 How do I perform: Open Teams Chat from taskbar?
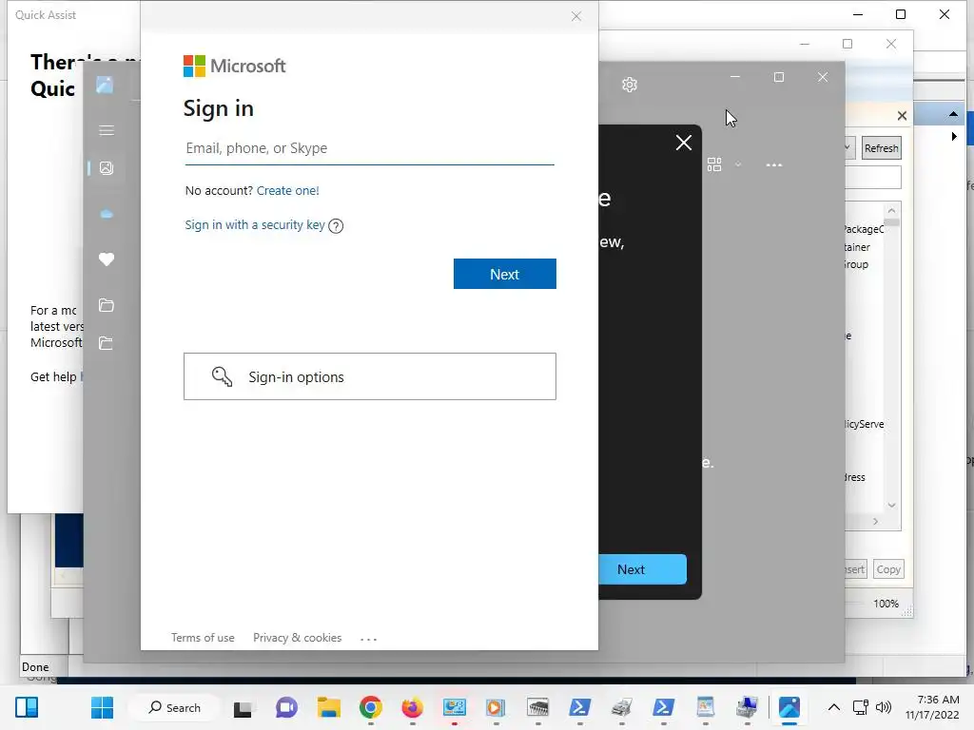[x=286, y=707]
